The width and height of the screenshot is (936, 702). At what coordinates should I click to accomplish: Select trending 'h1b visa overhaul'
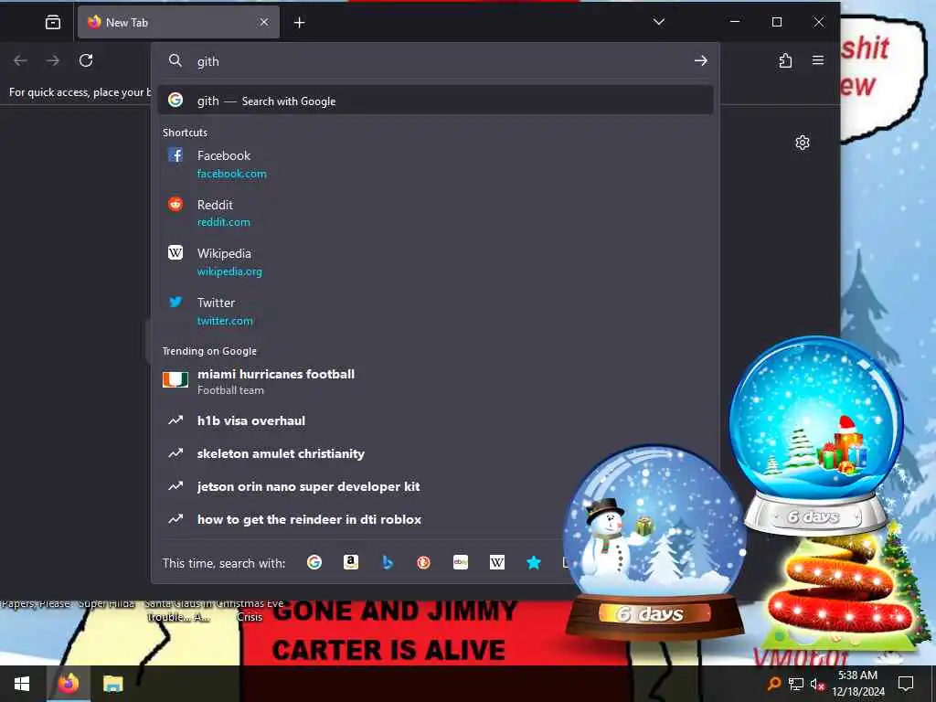436,420
